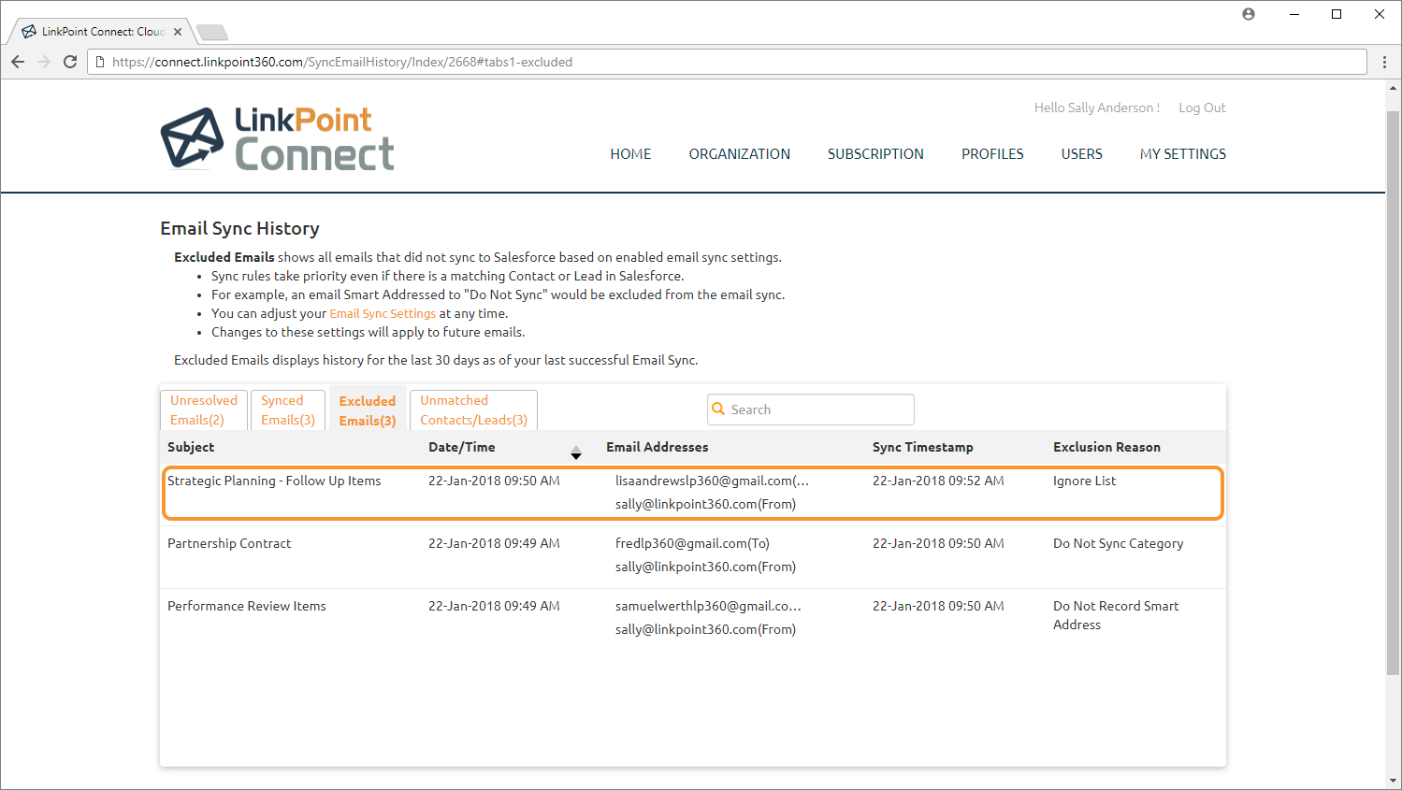This screenshot has height=790, width=1402.
Task: Minimize the Chrome window
Action: (x=1294, y=14)
